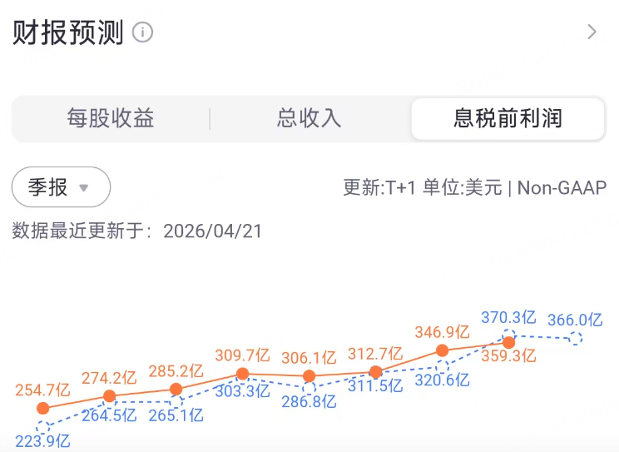The height and width of the screenshot is (452, 619).
Task: Click the orange 309.7亿 data point
Action: click(242, 374)
